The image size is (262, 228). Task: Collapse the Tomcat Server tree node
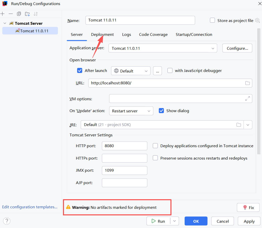coord(5,23)
